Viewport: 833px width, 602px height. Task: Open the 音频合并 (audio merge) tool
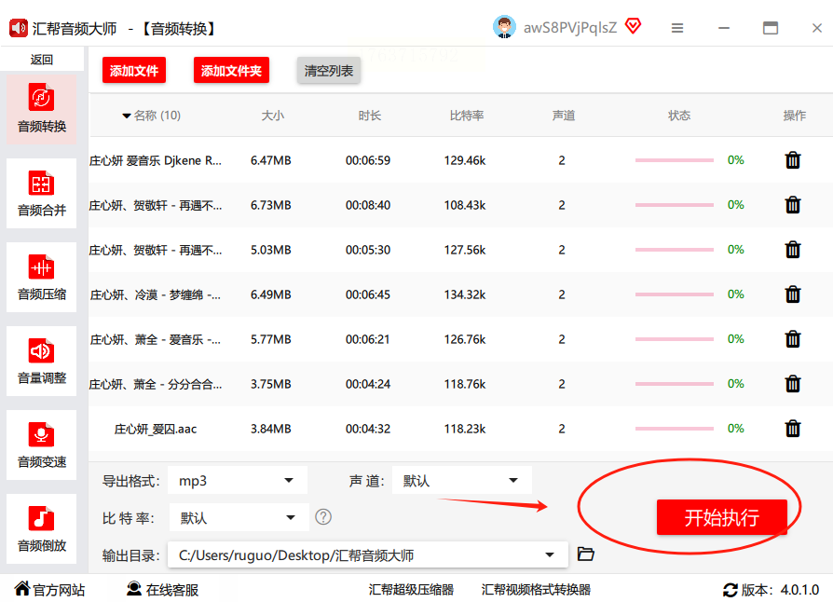[x=42, y=194]
